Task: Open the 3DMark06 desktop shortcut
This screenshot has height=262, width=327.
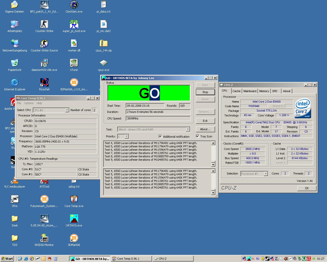Action: 74,238
